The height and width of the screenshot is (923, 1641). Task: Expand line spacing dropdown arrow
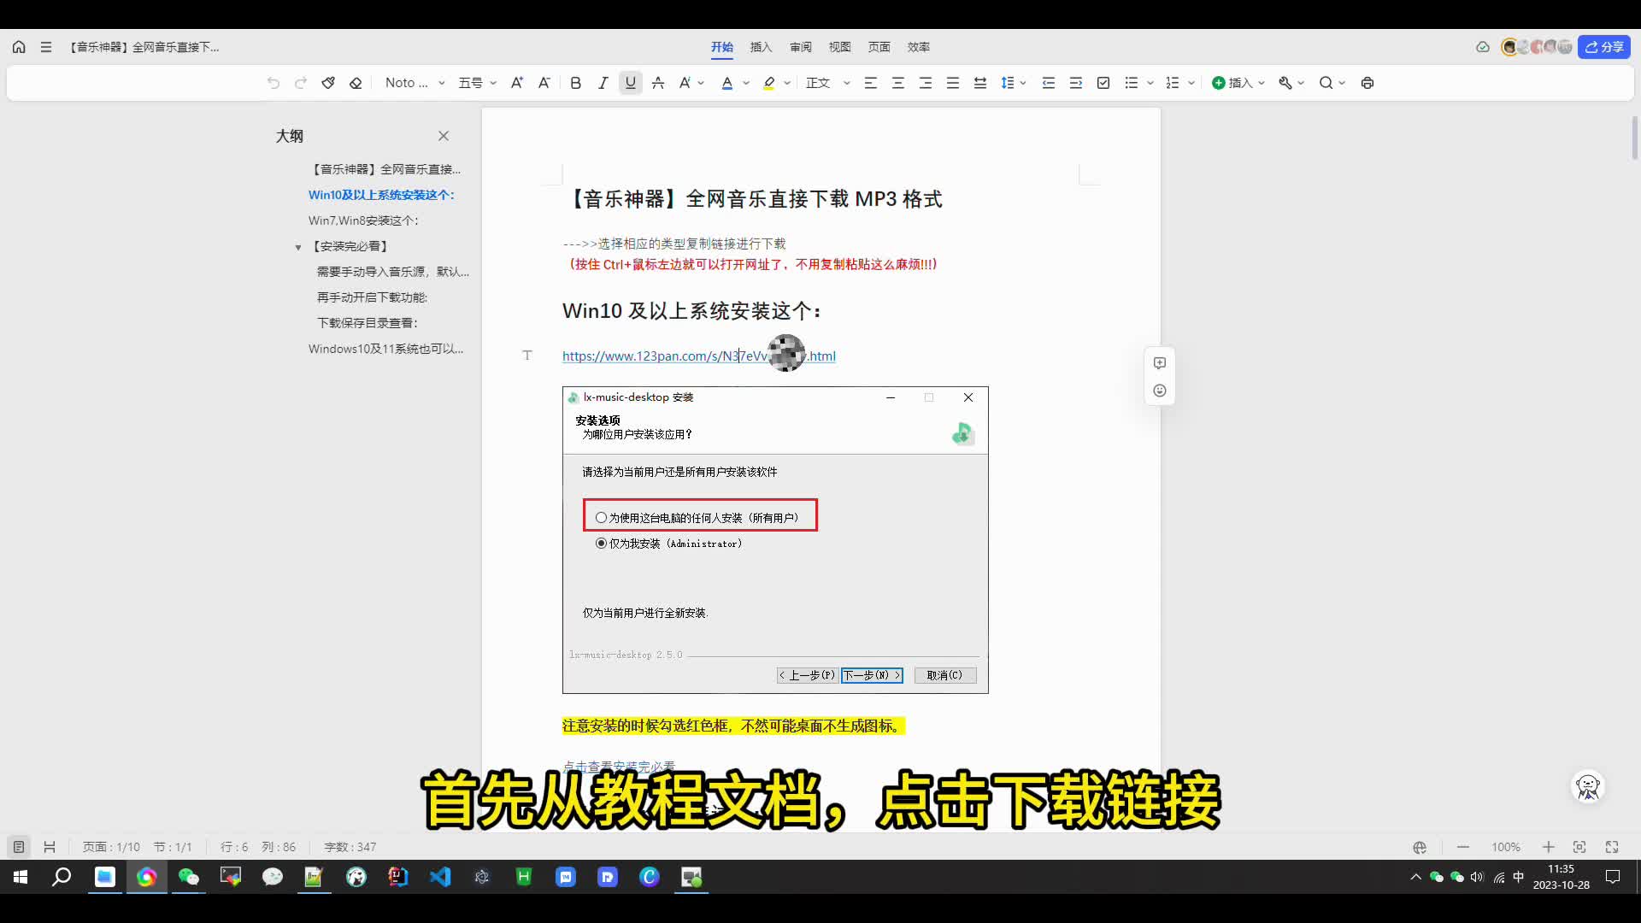1023,83
